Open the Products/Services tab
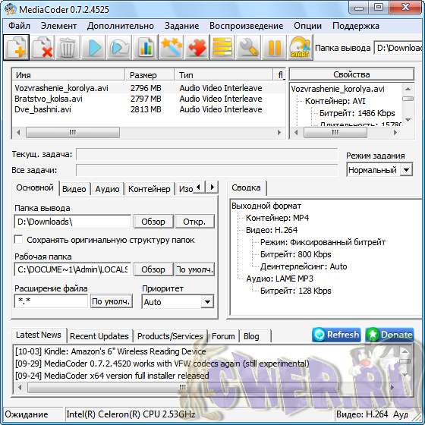The width and height of the screenshot is (425, 425). coord(170,336)
